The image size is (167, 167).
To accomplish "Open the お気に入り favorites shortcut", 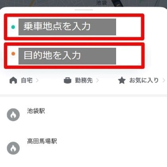I will click(x=142, y=80).
